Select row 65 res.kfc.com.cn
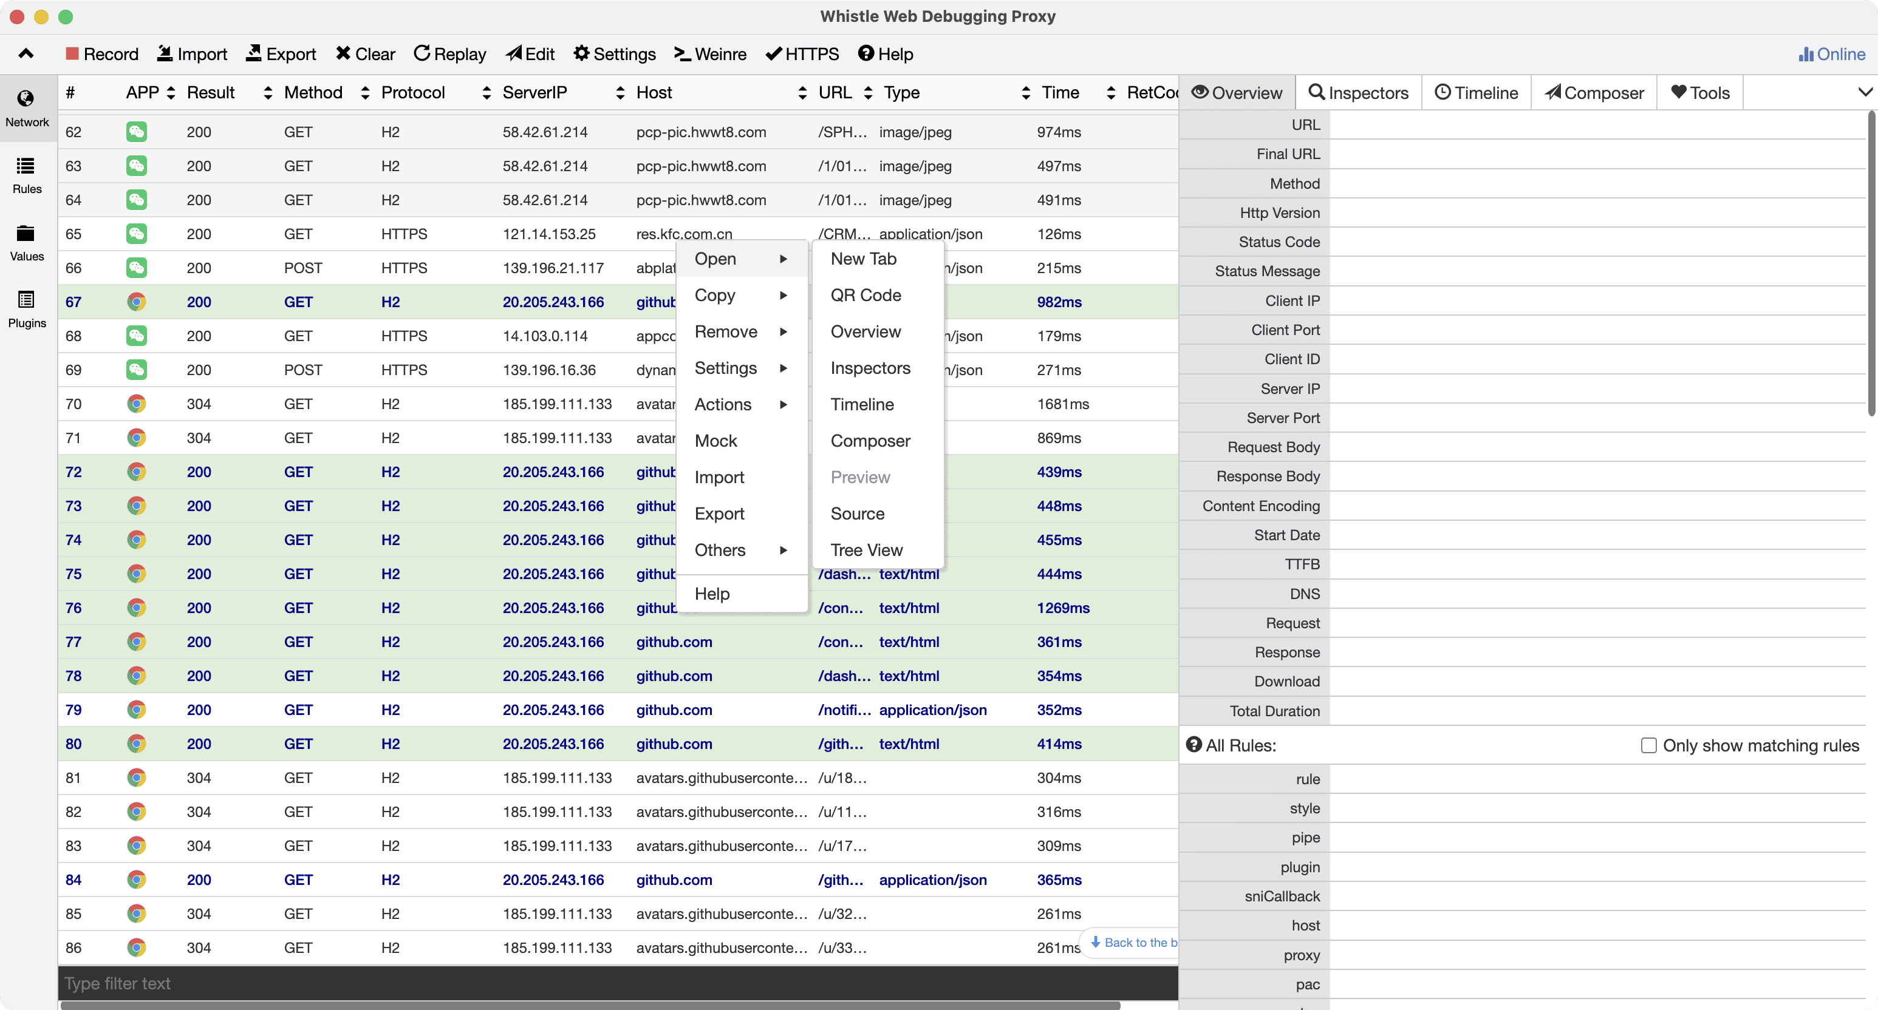 (618, 234)
